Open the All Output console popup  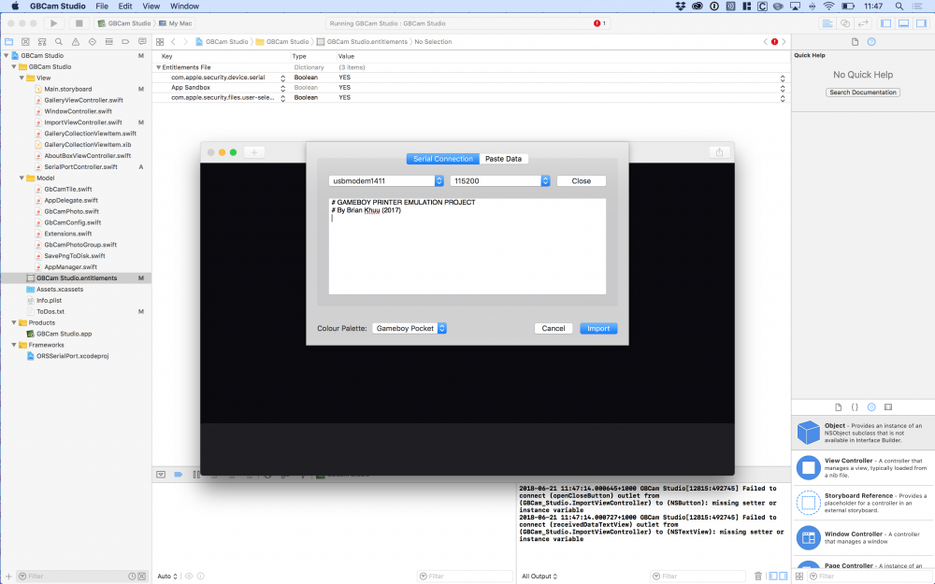[x=539, y=577]
